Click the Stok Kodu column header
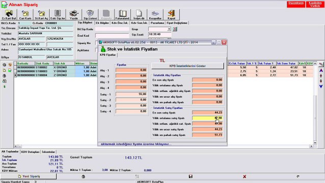 point(44,64)
